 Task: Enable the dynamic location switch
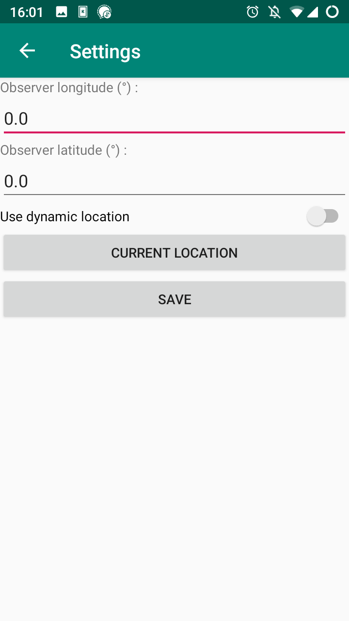[x=322, y=216]
